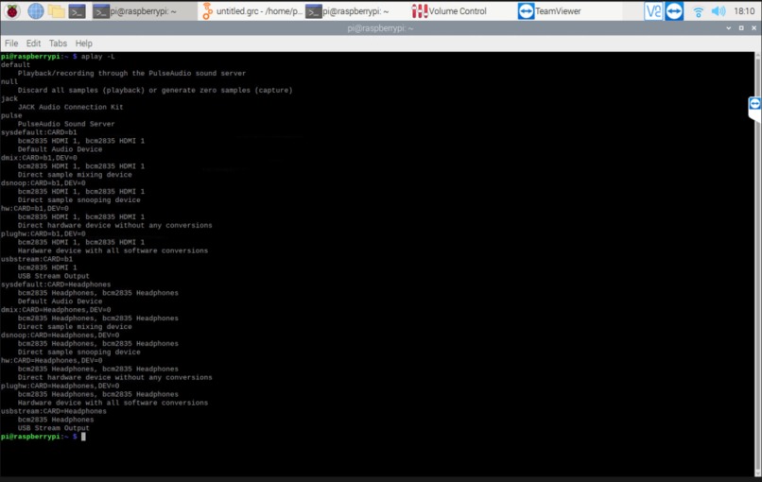The height and width of the screenshot is (482, 762).
Task: Open the Wi-Fi network menu
Action: coord(699,11)
